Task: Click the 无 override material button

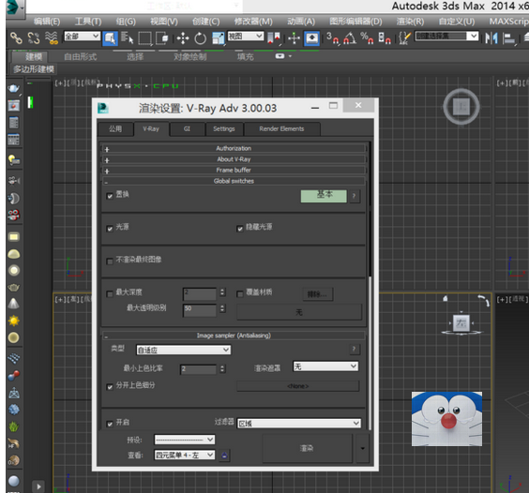Action: pyautogui.click(x=299, y=312)
